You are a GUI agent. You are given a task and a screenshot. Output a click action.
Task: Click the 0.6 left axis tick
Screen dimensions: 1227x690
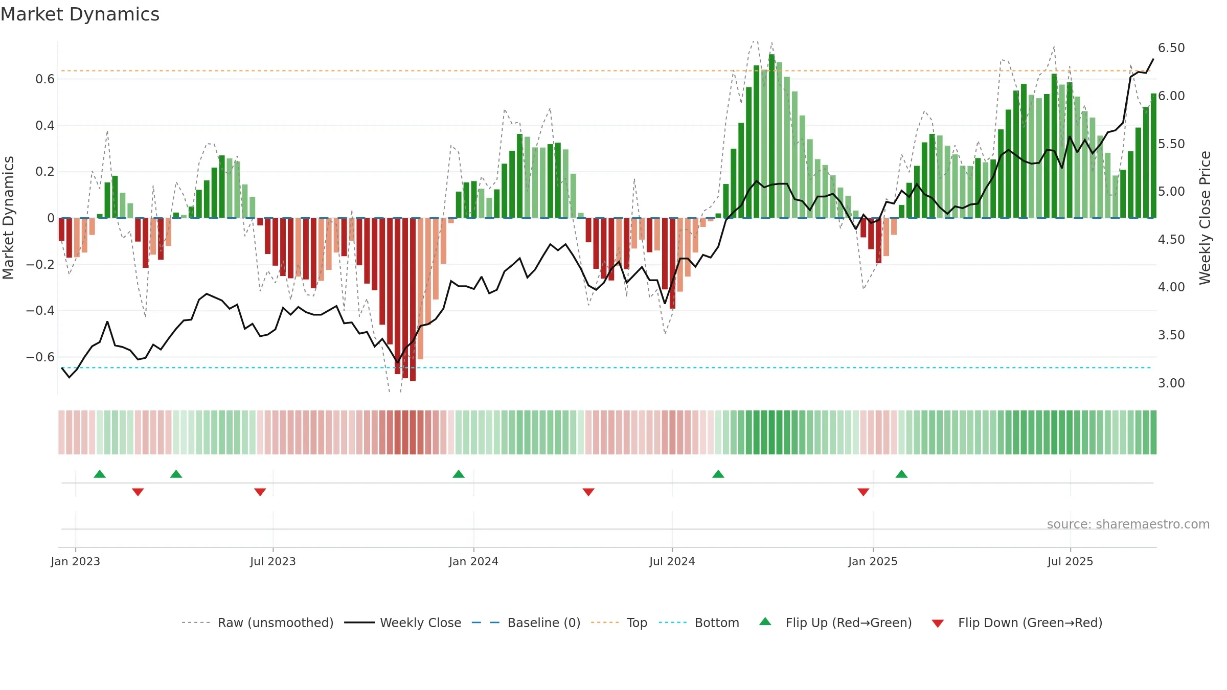[45, 79]
